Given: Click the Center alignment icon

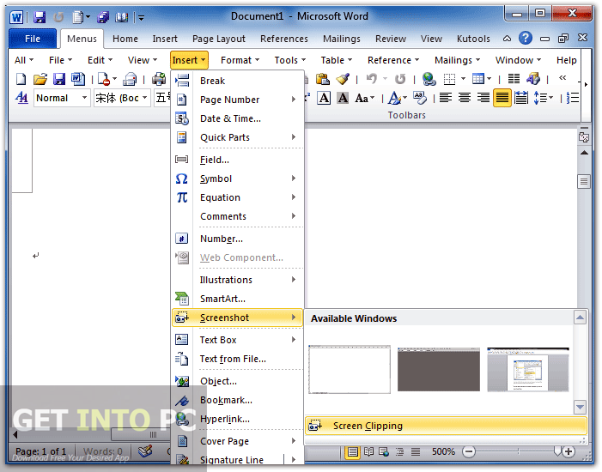Looking at the screenshot, I should (x=465, y=98).
